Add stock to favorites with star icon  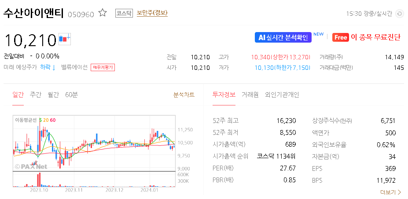click(x=103, y=13)
